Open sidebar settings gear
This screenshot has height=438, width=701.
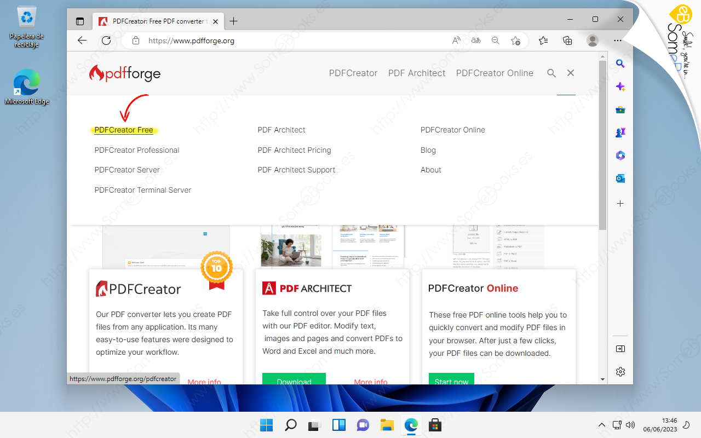[620, 372]
